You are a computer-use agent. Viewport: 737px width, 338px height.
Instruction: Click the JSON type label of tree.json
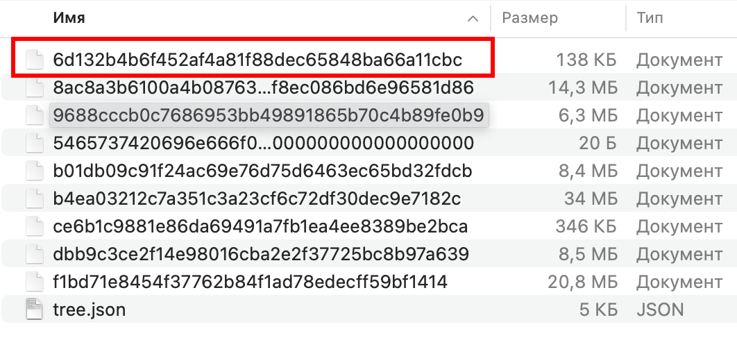tap(660, 310)
